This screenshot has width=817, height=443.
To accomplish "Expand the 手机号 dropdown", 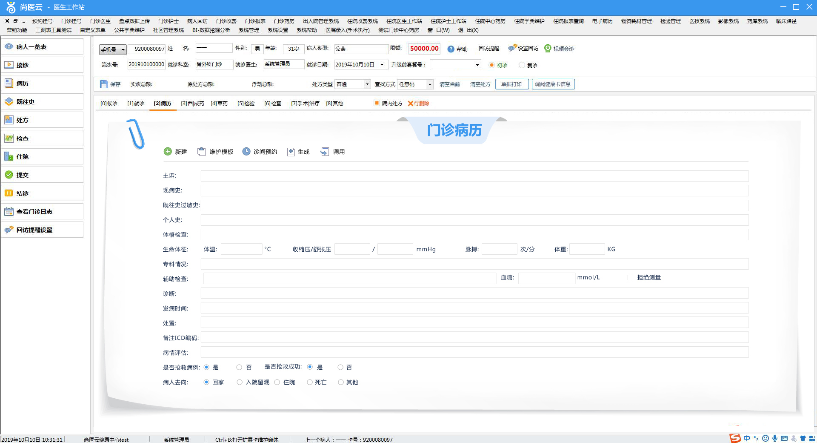I will [x=123, y=50].
